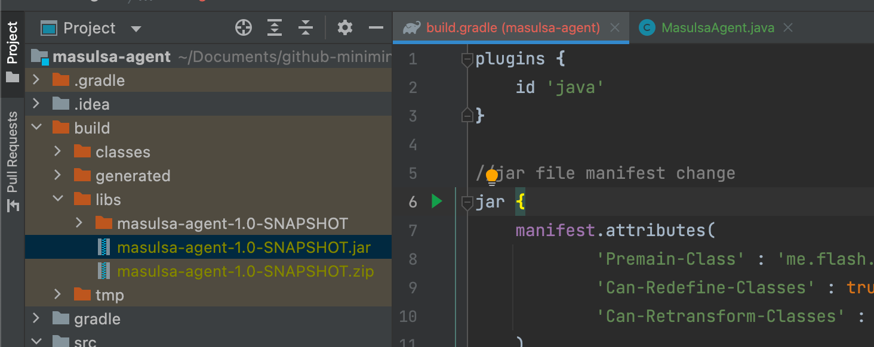Click manifest.attributes( on line 7

tap(616, 230)
